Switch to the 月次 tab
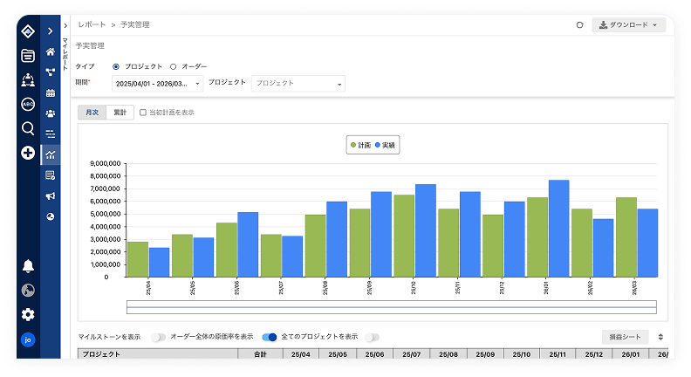Image resolution: width=691 pixels, height=377 pixels. pos(92,113)
